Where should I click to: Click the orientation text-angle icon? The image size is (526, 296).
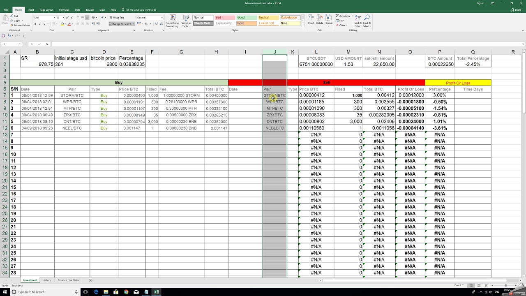[x=94, y=18]
